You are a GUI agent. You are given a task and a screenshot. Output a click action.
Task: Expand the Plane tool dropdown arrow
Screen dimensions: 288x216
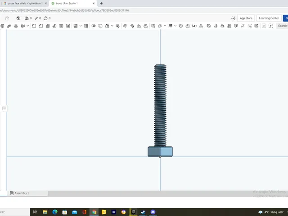[x=165, y=26]
